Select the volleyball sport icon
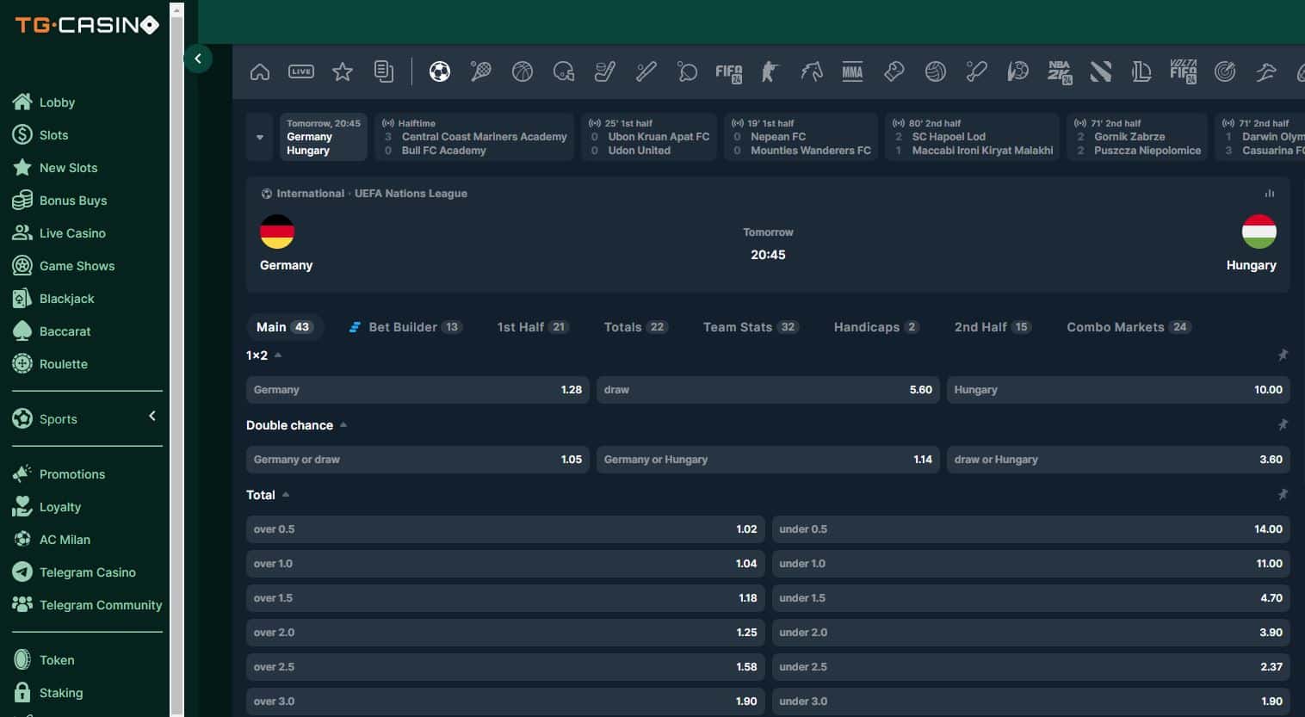The height and width of the screenshot is (717, 1305). [936, 72]
